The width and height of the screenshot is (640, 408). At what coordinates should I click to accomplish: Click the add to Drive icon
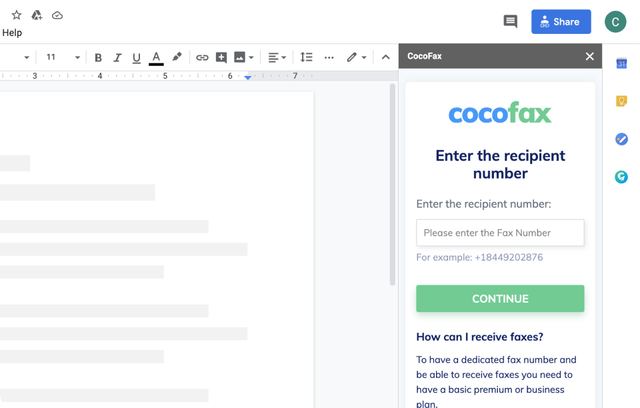coord(37,15)
